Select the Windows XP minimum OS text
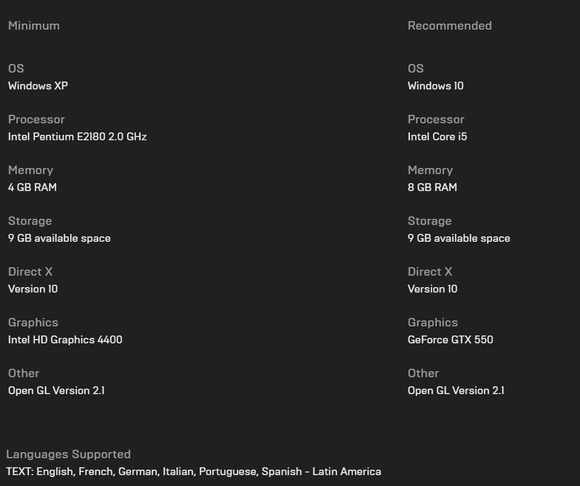Viewport: 580px width, 486px height. (38, 86)
